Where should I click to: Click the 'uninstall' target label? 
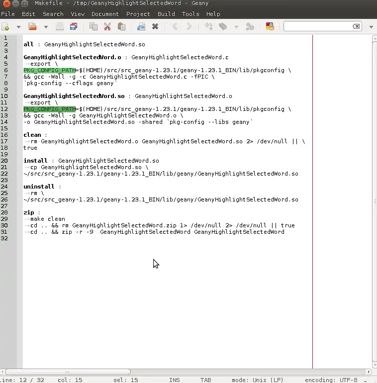click(x=39, y=187)
